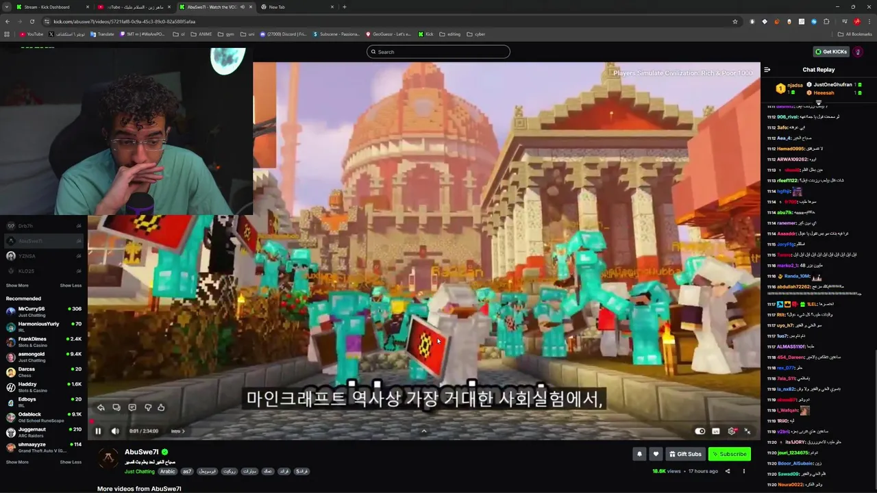877x493 pixels.
Task: Follow AbuSwe7l with the heart icon
Action: [656, 454]
